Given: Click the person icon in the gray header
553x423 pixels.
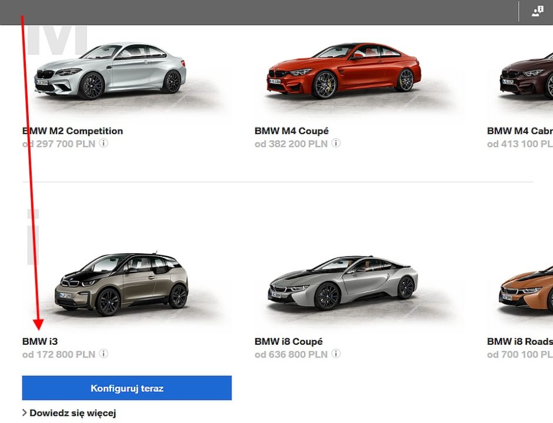Looking at the screenshot, I should [537, 11].
